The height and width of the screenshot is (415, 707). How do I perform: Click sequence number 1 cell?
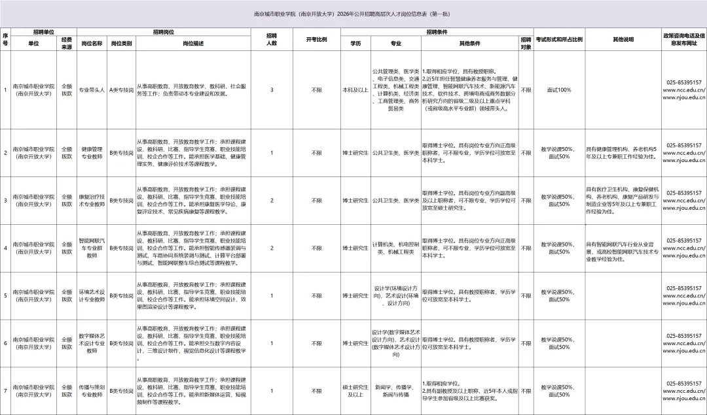pyautogui.click(x=5, y=90)
